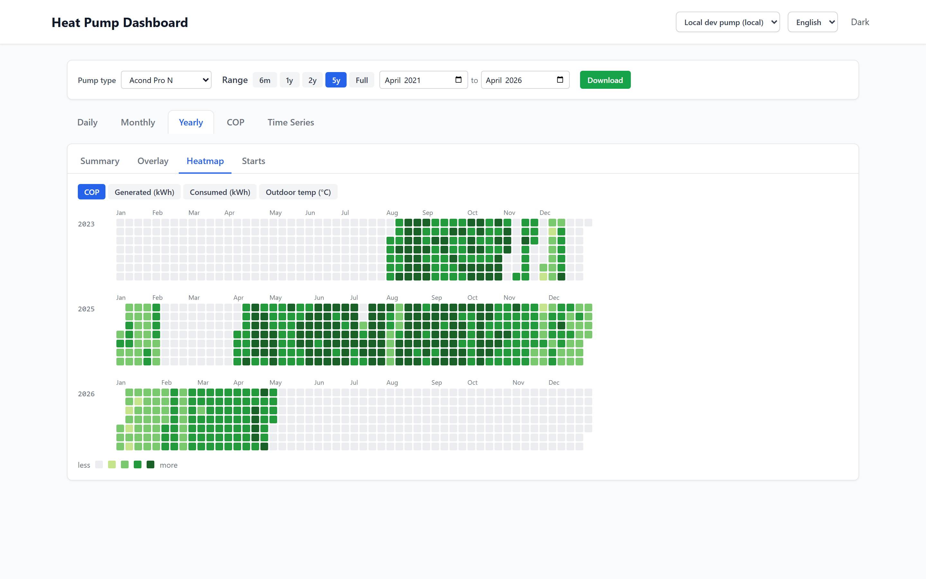Click the Heat Pump Dashboard title
Image resolution: width=926 pixels, height=579 pixels.
click(120, 22)
